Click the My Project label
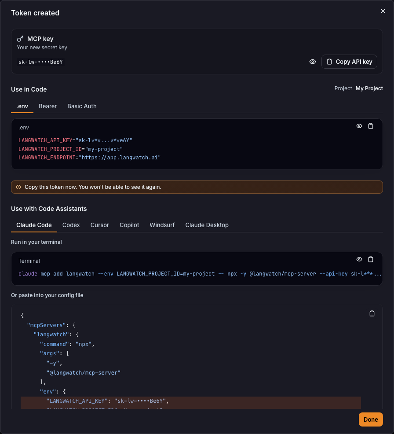This screenshot has width=394, height=434. 369,88
